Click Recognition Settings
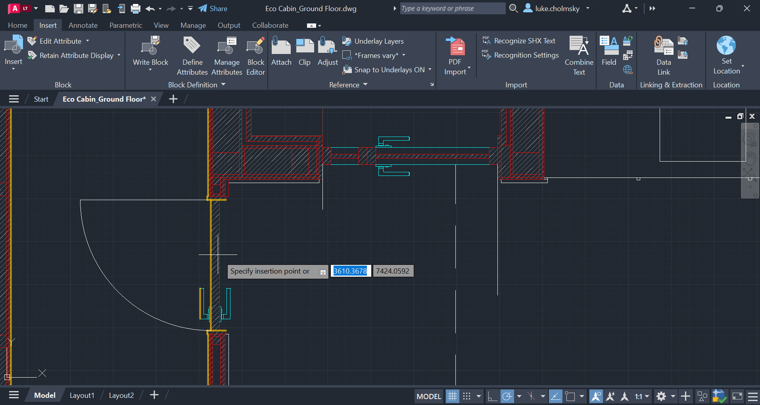Image resolution: width=760 pixels, height=405 pixels. tap(526, 55)
